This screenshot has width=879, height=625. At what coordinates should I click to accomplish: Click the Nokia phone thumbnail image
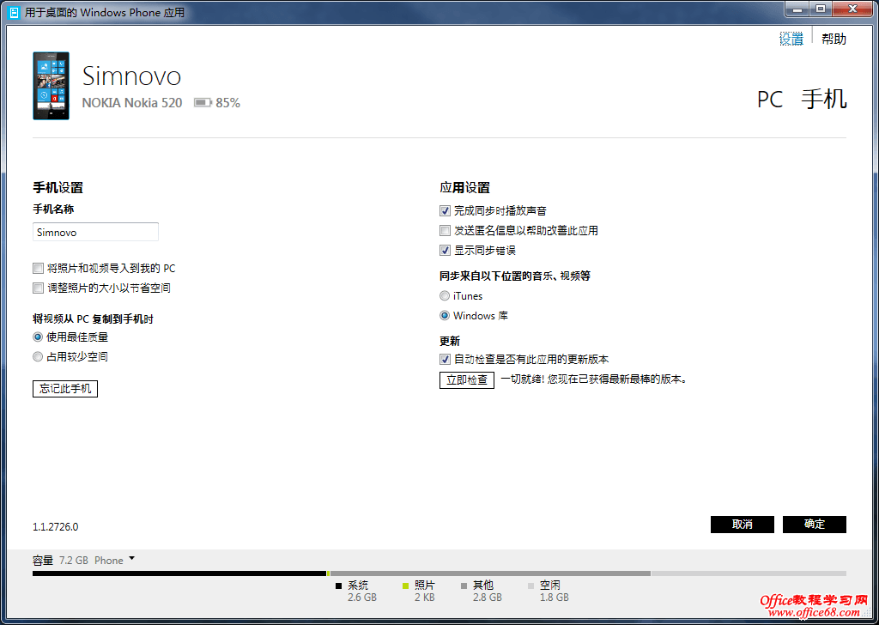[x=50, y=85]
